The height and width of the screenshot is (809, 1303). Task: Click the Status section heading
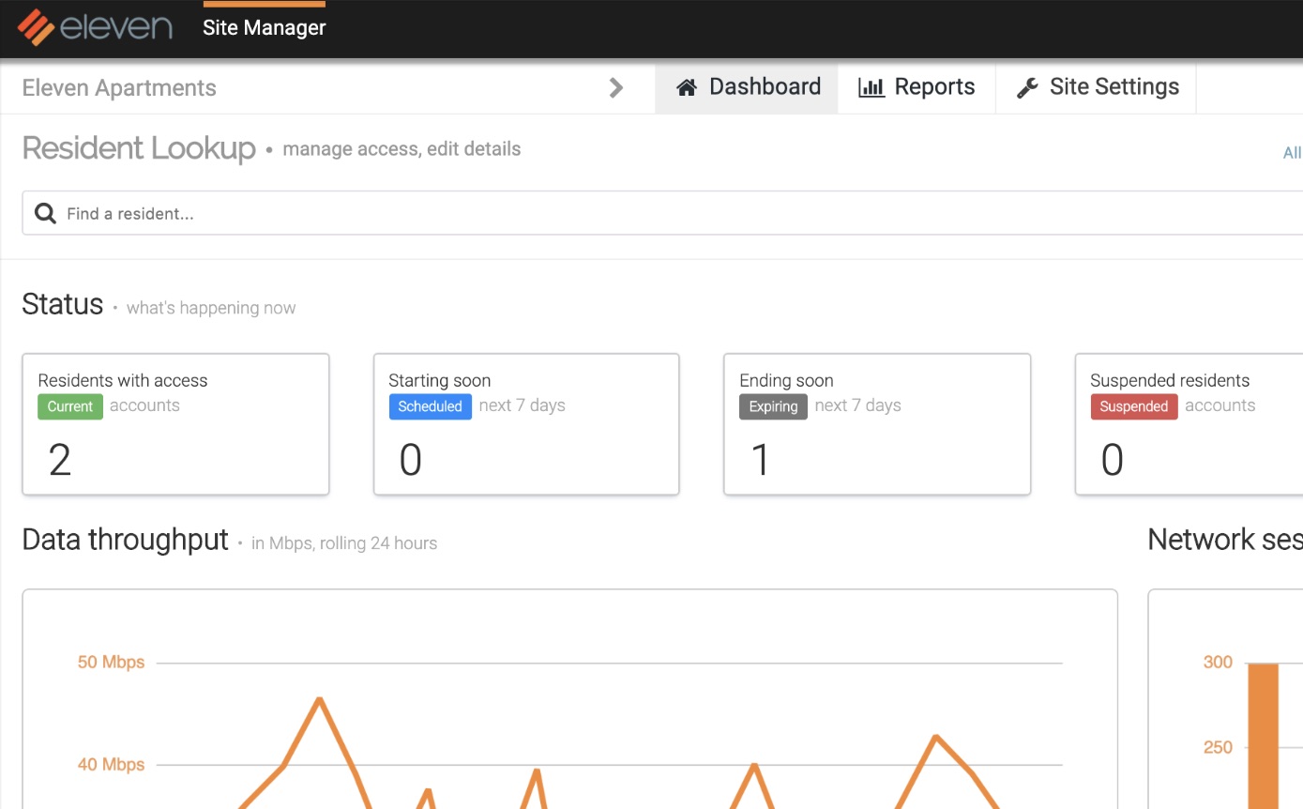(x=63, y=304)
